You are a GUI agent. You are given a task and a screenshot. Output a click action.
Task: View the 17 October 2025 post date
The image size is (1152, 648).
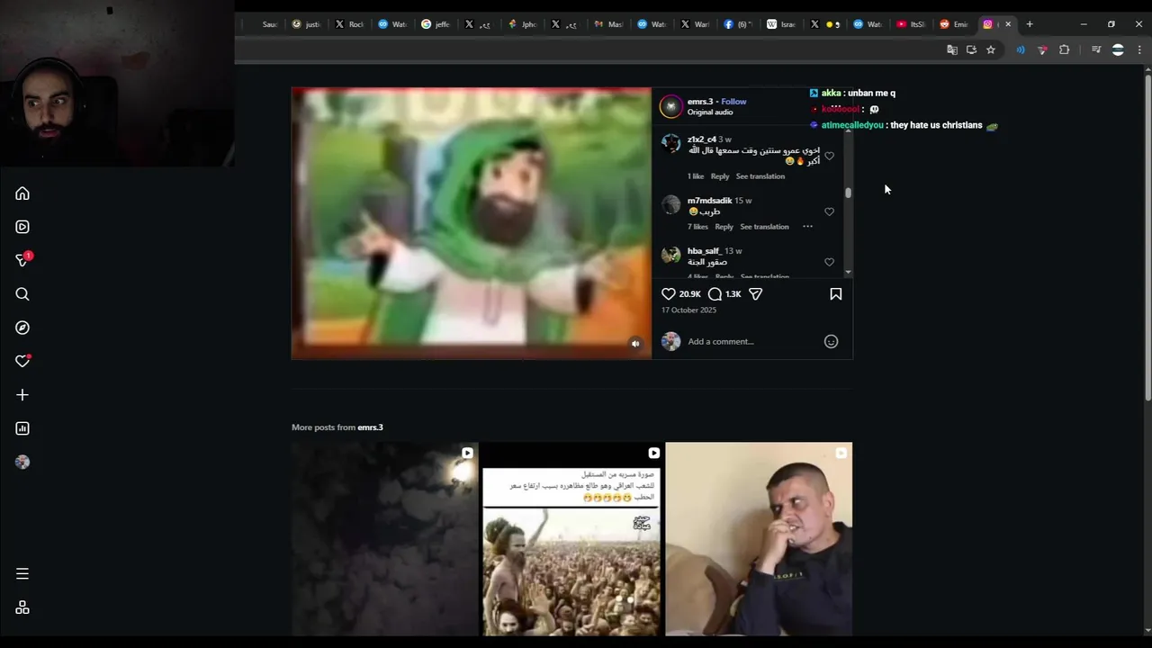point(688,310)
